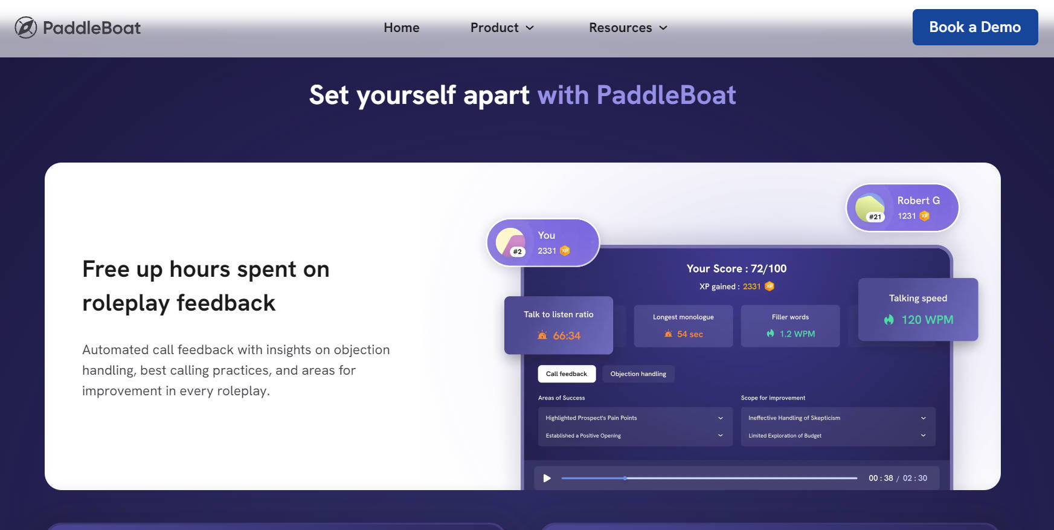Expand the Product dropdown chevron
Image resolution: width=1054 pixels, height=530 pixels.
[x=530, y=28]
